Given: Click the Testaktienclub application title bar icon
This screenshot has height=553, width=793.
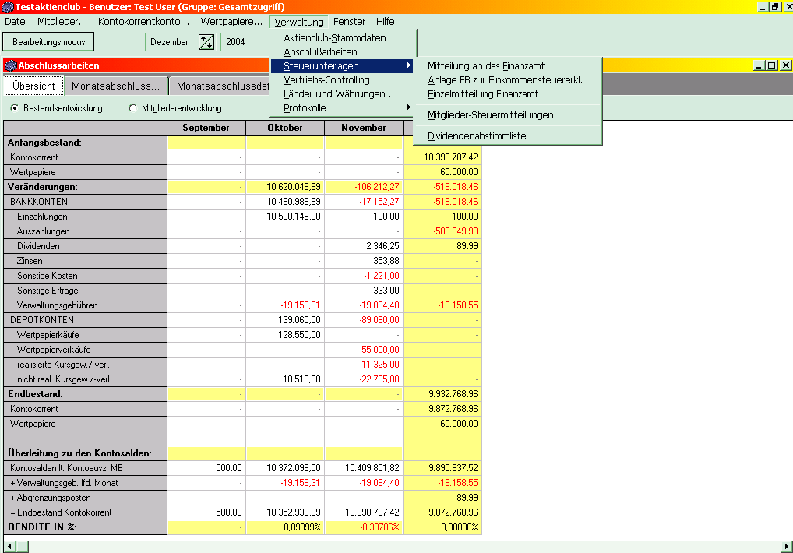Looking at the screenshot, I should 7,7.
